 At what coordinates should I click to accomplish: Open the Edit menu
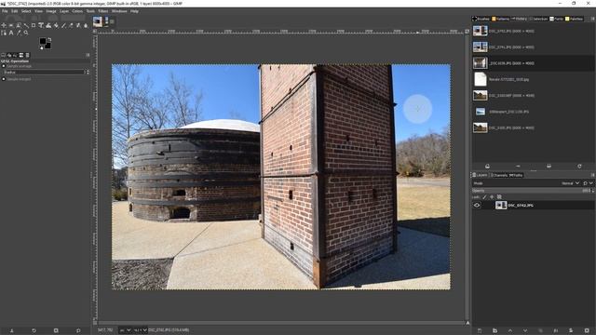click(x=15, y=11)
